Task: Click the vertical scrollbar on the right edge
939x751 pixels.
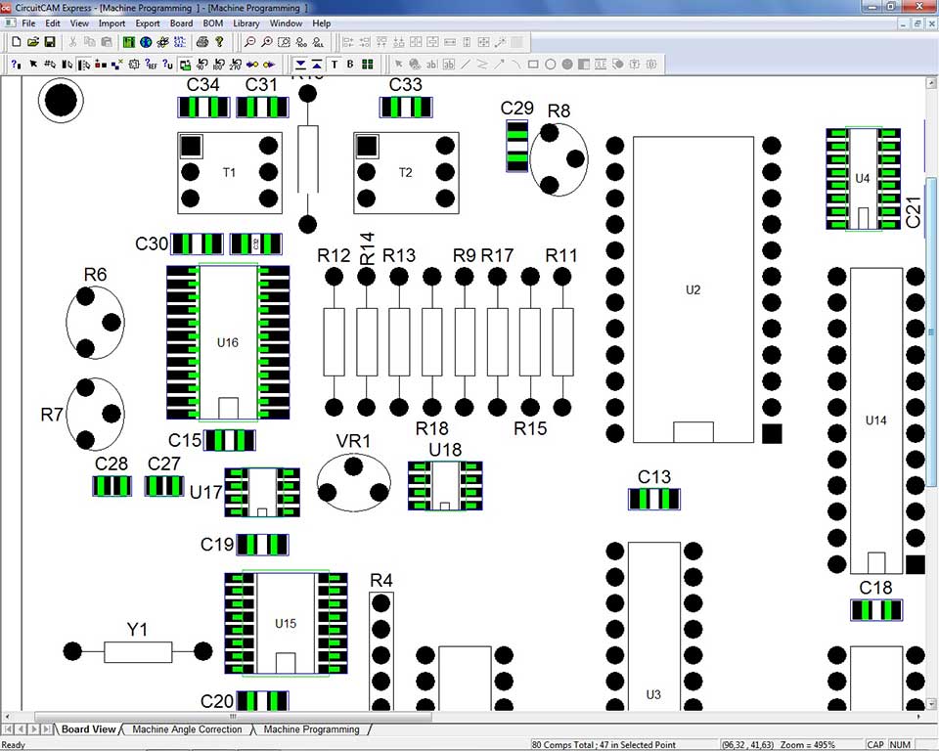Action: pyautogui.click(x=932, y=391)
